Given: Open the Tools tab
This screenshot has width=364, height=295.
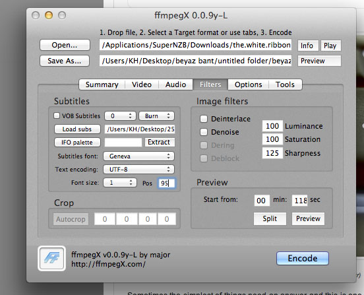Looking at the screenshot, I should coord(285,84).
